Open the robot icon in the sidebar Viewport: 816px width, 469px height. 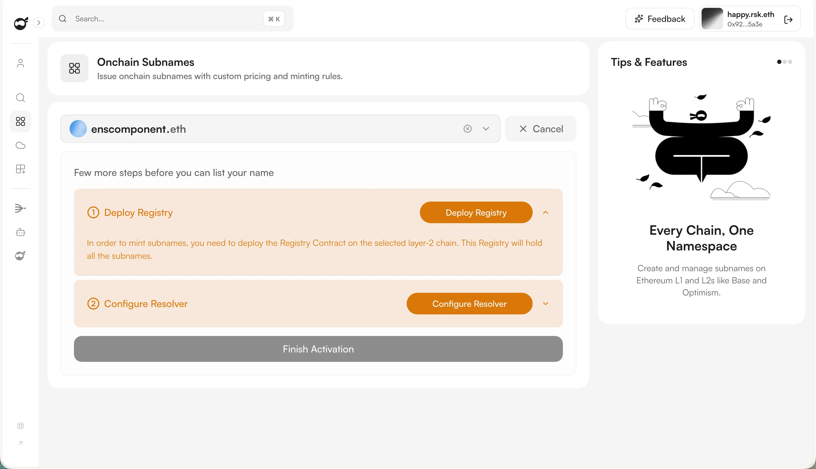21,232
